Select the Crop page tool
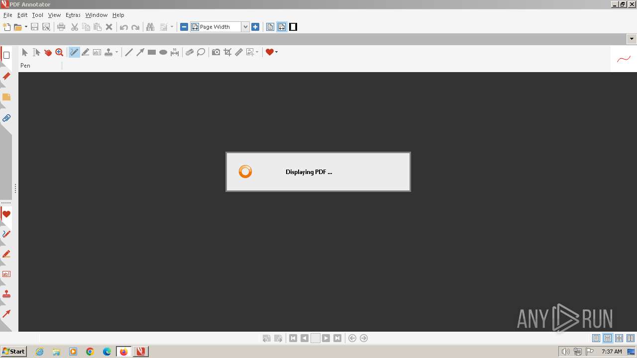637x358 pixels. tap(227, 52)
